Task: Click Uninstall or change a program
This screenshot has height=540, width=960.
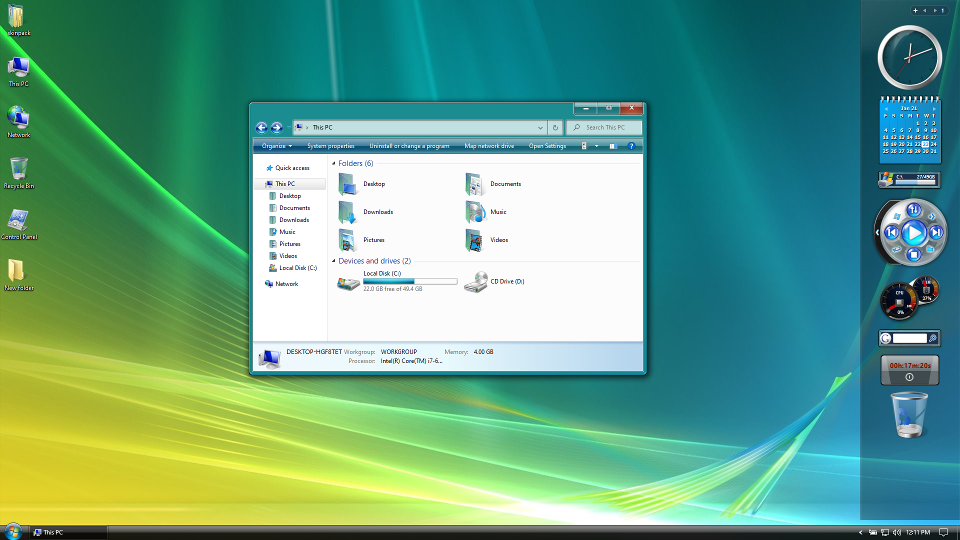Action: click(x=409, y=146)
